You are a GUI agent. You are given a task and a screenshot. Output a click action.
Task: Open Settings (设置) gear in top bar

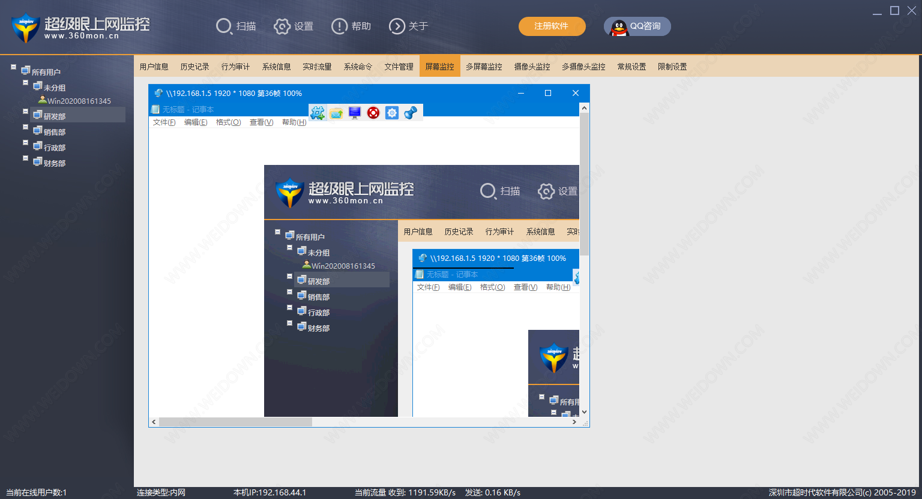pos(282,26)
